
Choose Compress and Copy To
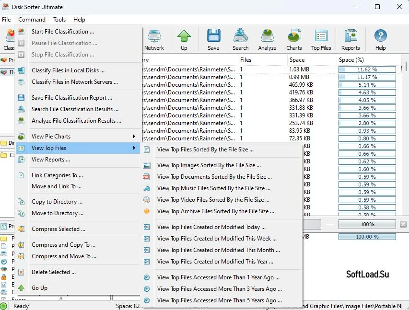[78, 244]
